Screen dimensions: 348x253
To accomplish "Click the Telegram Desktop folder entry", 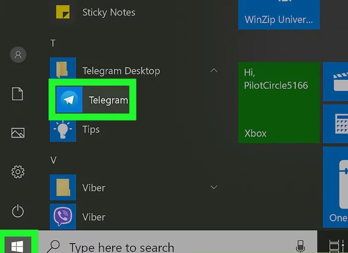I will 120,71.
